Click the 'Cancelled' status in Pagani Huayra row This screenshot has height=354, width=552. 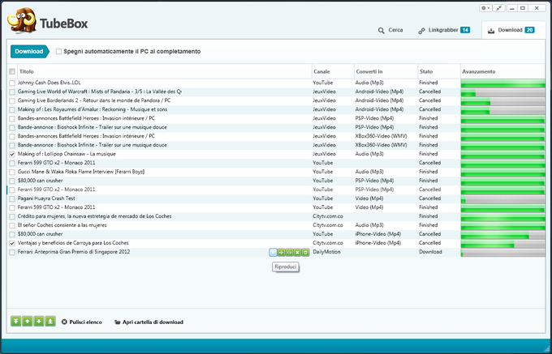pos(430,198)
